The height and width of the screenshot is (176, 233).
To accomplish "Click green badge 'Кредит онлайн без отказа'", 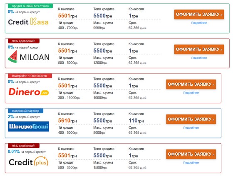I will 30,6.
